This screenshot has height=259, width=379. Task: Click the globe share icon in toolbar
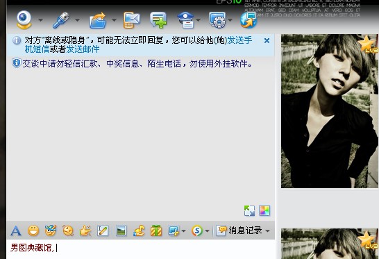pos(249,20)
